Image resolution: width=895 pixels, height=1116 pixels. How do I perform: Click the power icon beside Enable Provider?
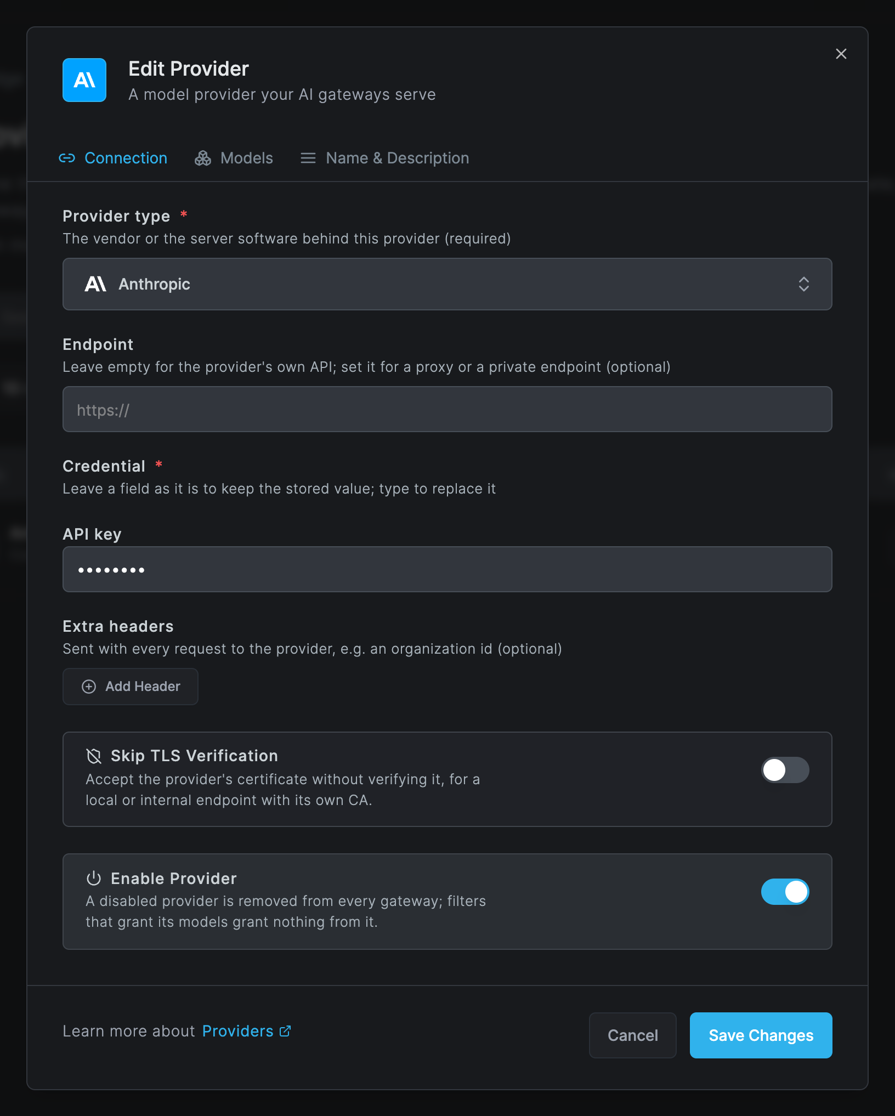pyautogui.click(x=94, y=879)
